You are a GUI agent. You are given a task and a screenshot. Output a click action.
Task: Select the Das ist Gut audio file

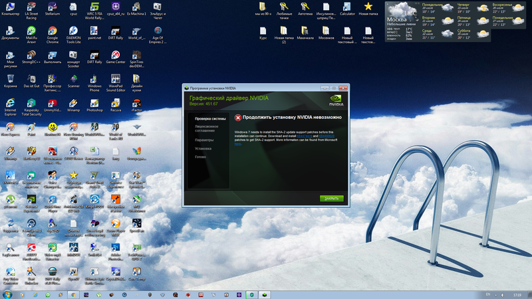31,81
